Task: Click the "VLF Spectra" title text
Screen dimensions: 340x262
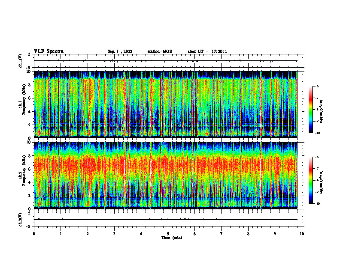Action: [x=49, y=51]
